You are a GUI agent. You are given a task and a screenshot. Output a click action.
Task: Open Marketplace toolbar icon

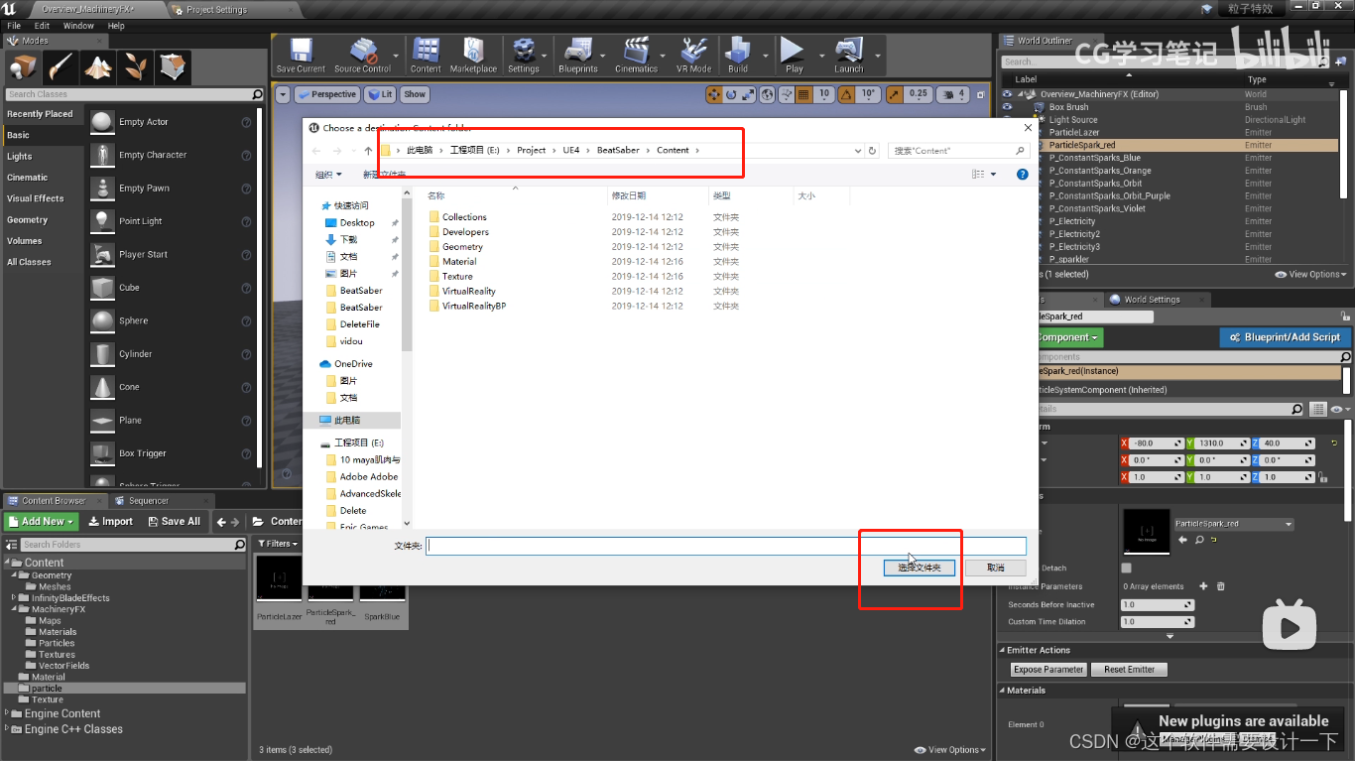tap(473, 56)
